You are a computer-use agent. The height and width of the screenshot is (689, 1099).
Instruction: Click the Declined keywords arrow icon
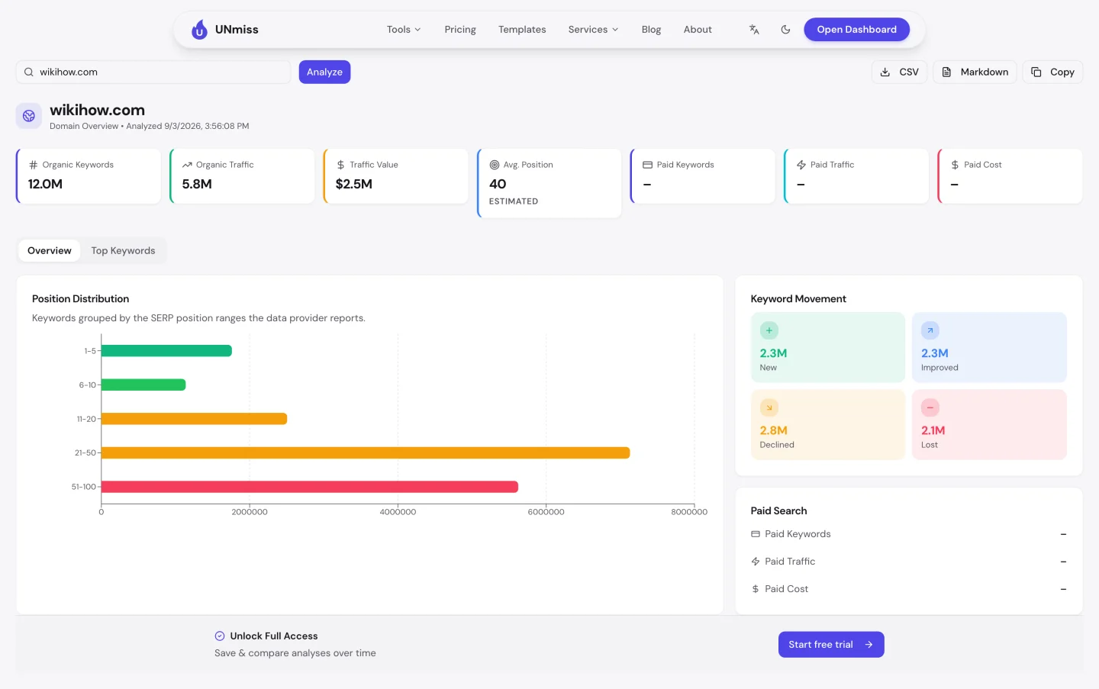(x=769, y=407)
